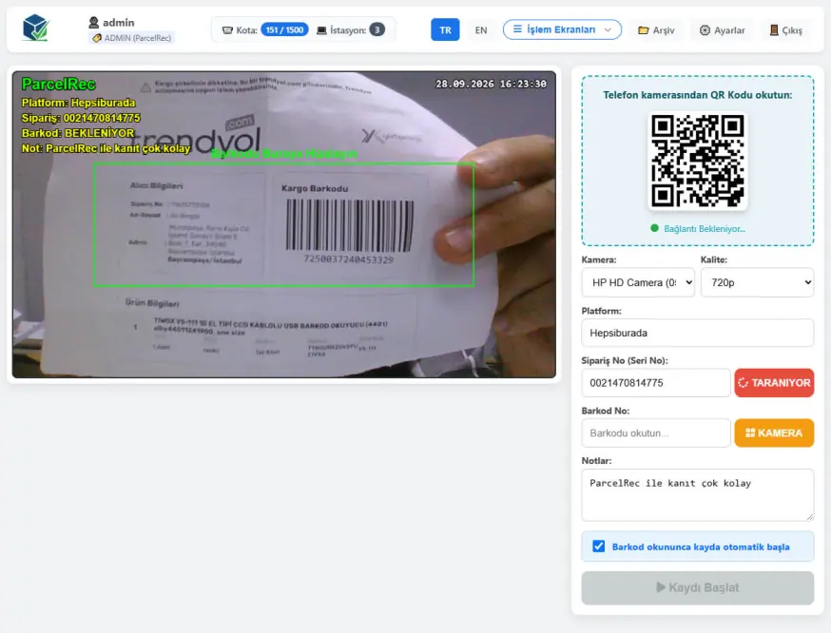Click the orange KAMERA button

[x=774, y=433]
